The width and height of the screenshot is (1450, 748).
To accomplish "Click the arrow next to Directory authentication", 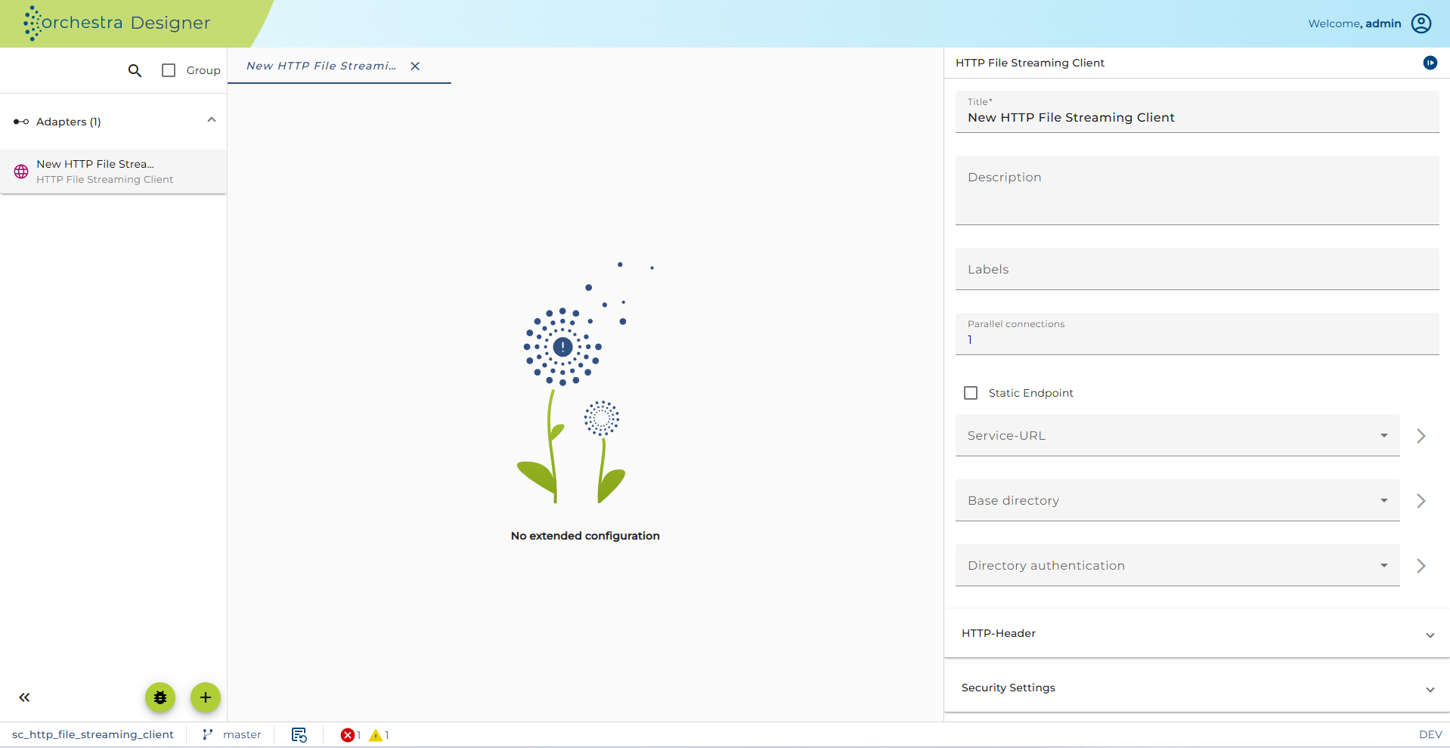I will 1421,566.
